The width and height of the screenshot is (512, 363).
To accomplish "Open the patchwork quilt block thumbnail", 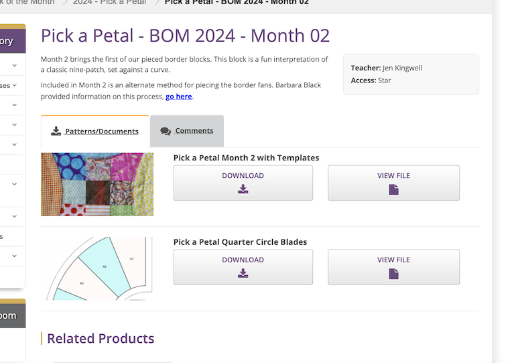I will [97, 184].
